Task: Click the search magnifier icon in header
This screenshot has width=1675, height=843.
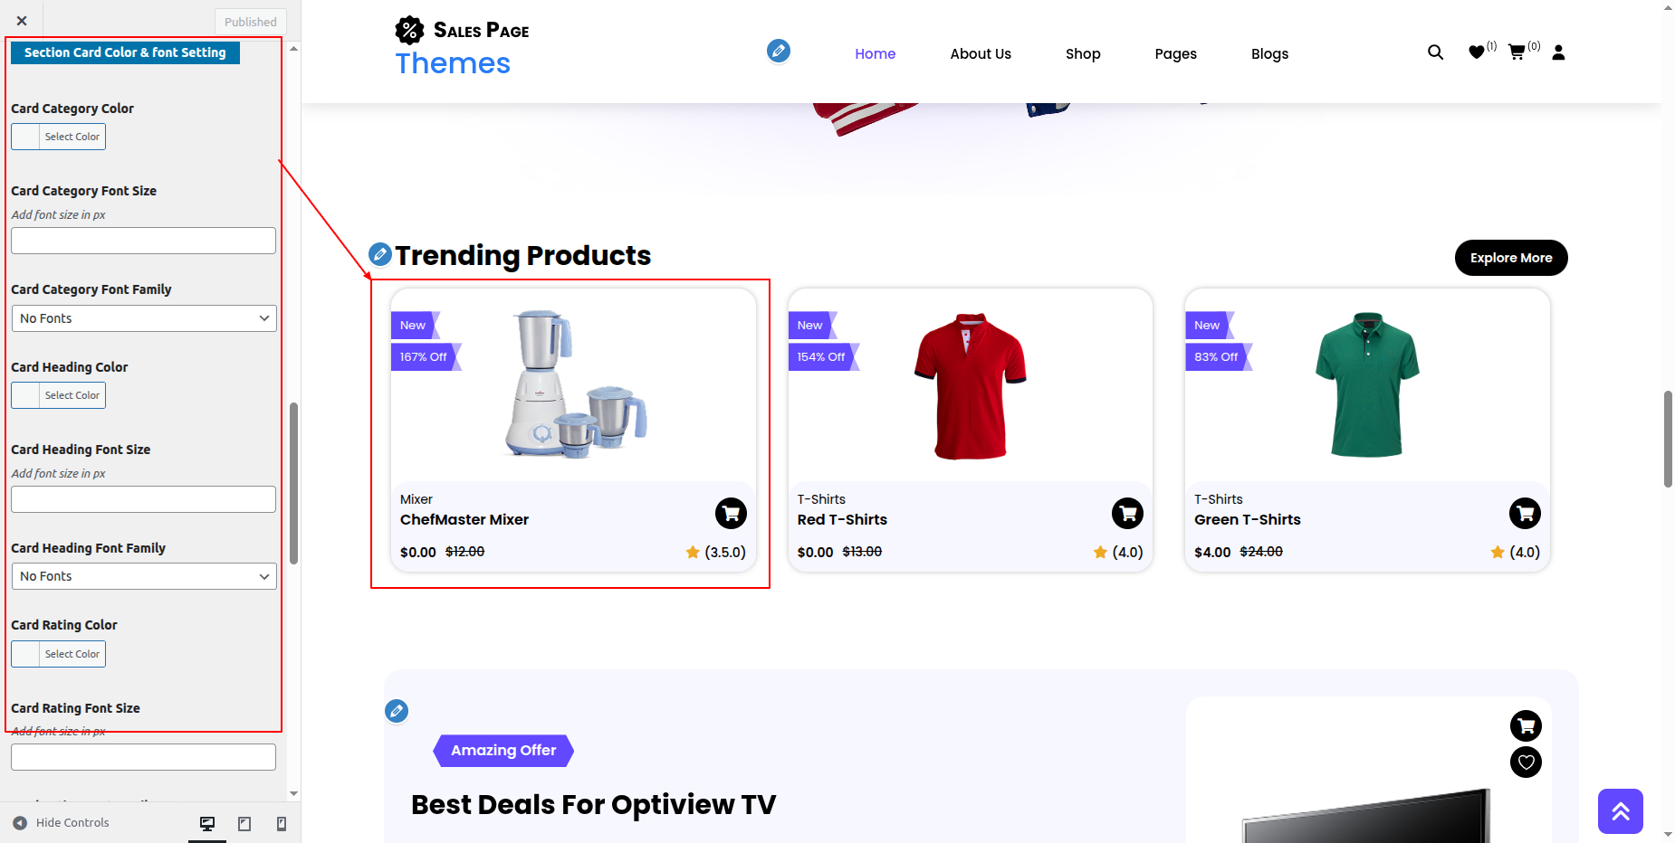Action: (x=1435, y=52)
